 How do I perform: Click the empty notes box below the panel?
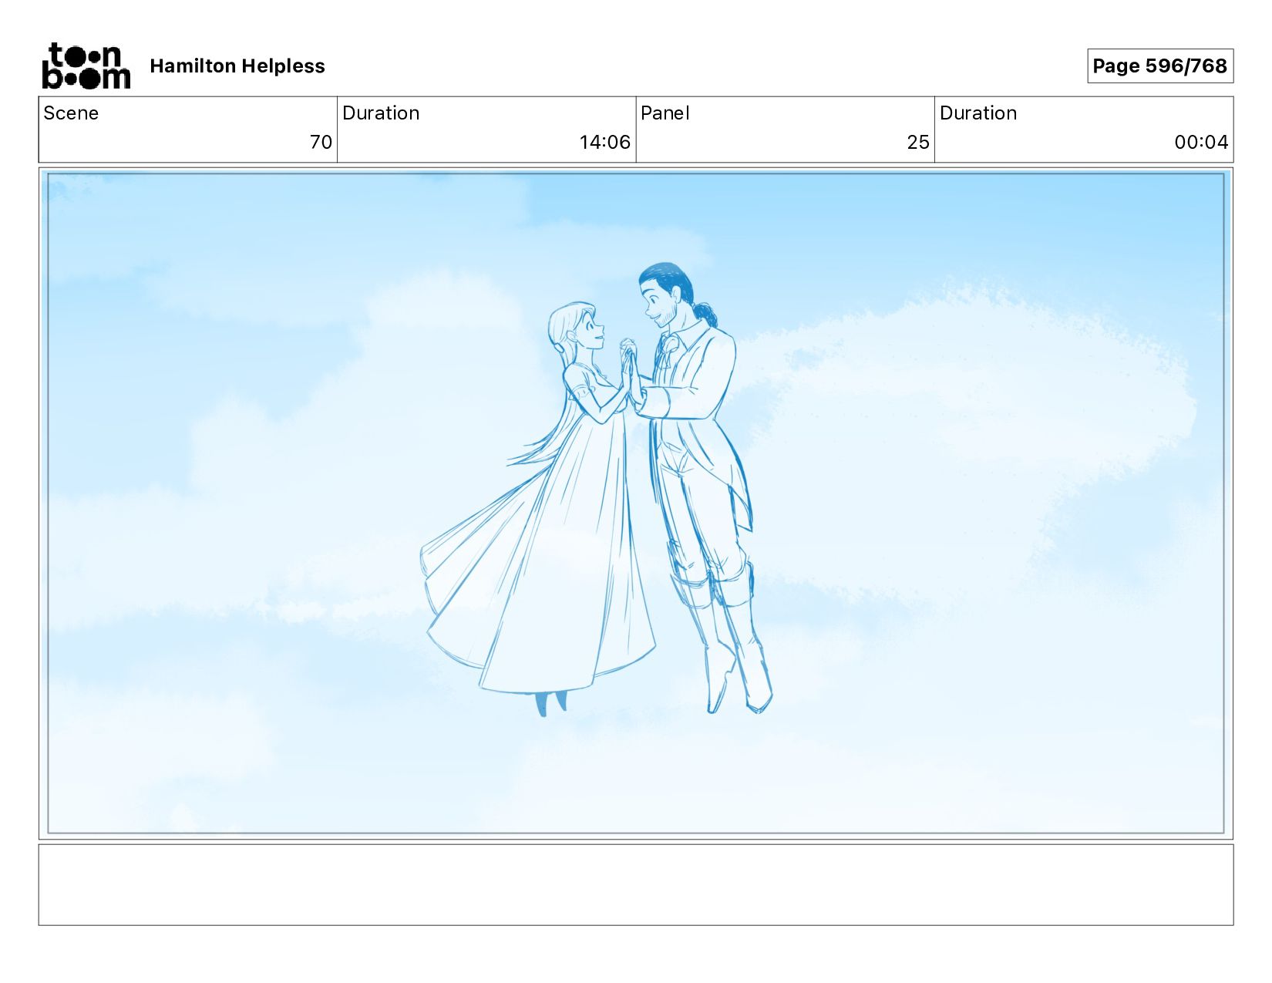636,884
